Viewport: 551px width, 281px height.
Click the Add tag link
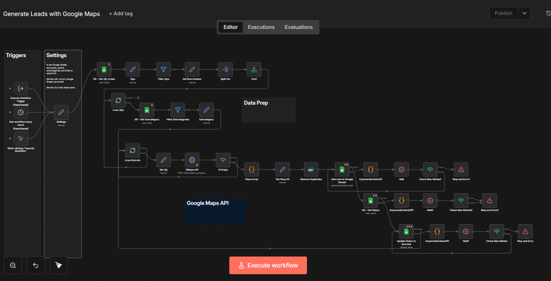(121, 14)
